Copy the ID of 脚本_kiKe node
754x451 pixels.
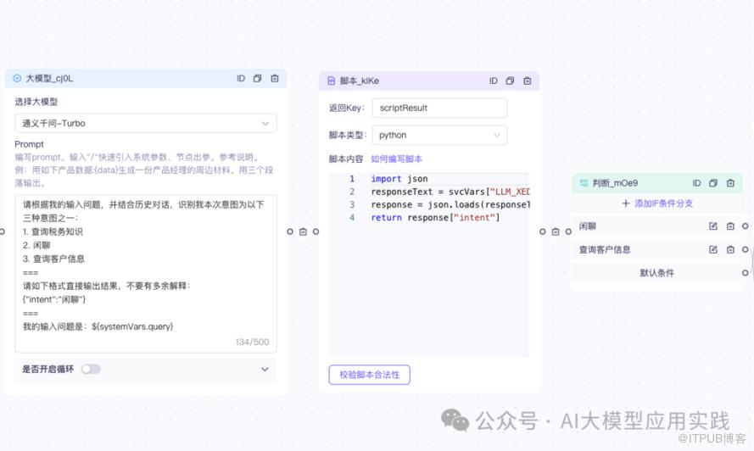494,81
